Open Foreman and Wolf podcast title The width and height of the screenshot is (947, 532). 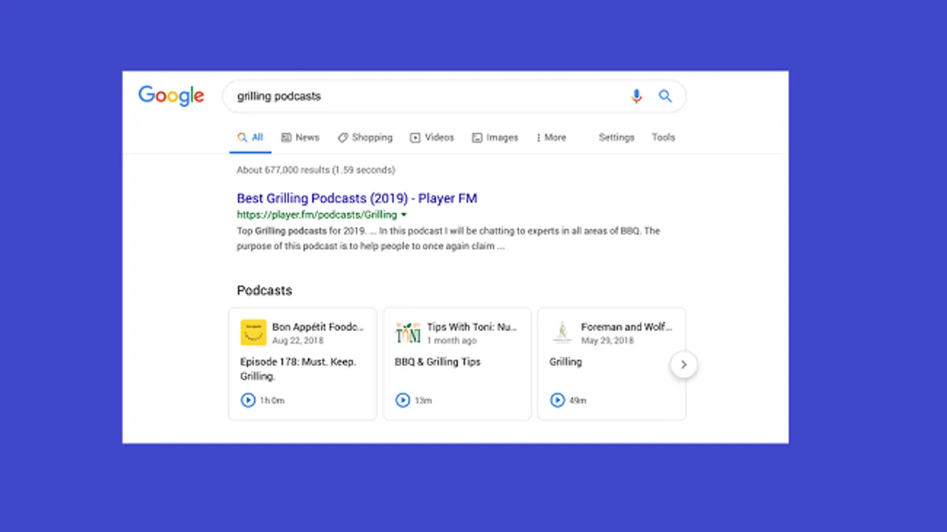(627, 327)
